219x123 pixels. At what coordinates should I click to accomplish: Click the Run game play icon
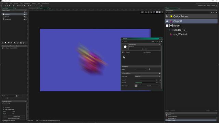pyautogui.click(x=20, y=6)
